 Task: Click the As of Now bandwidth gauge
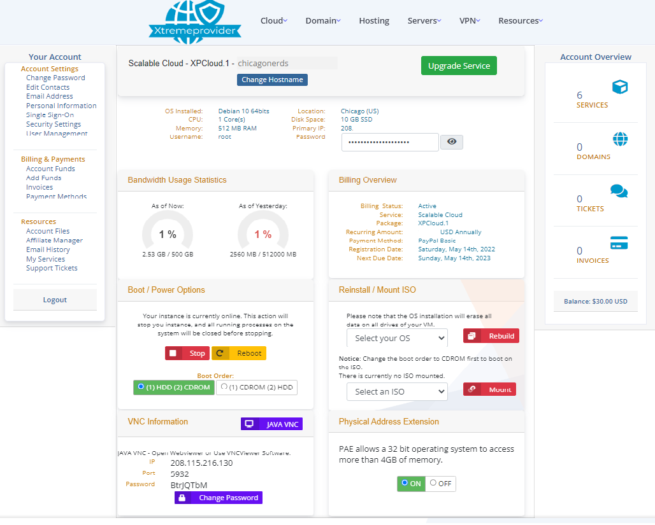coord(168,231)
